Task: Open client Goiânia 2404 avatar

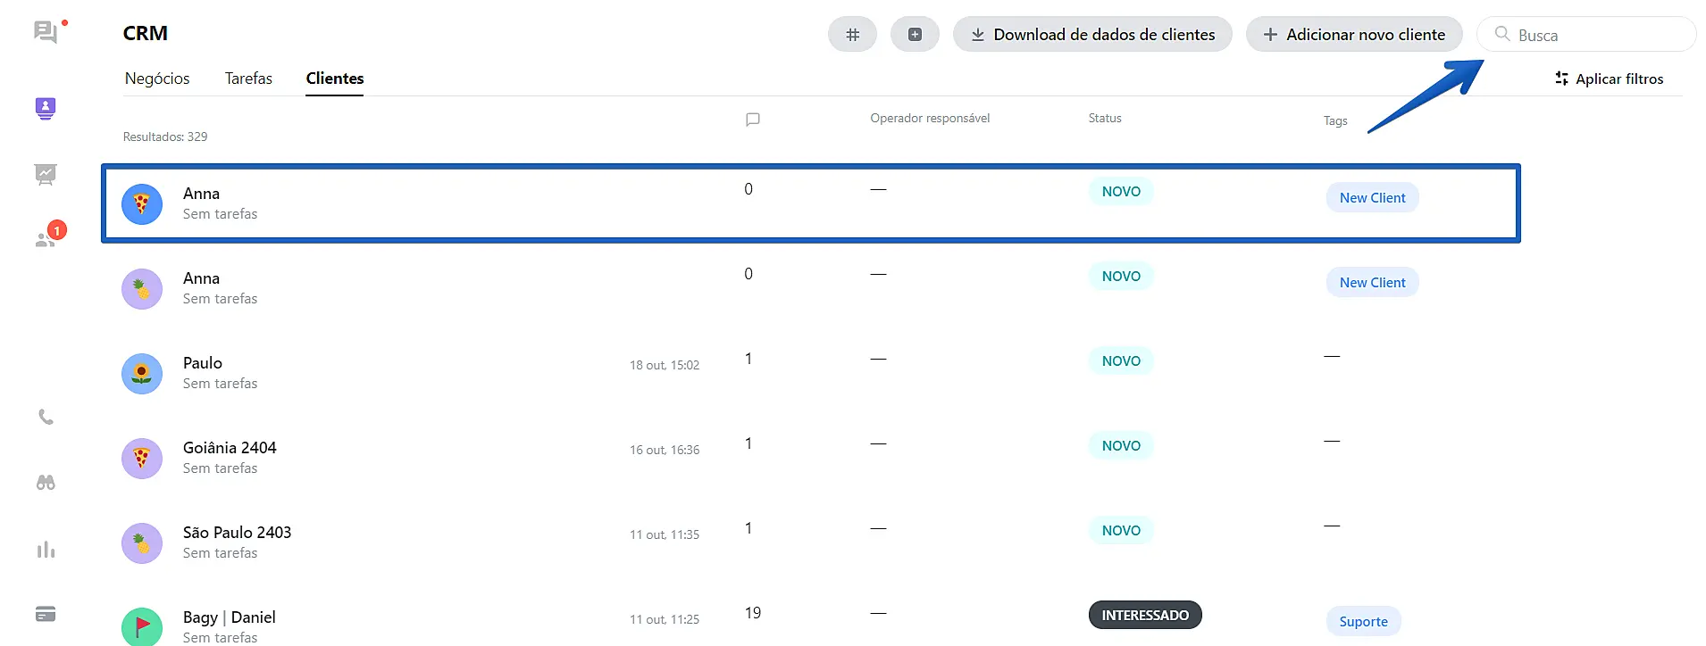Action: [142, 459]
